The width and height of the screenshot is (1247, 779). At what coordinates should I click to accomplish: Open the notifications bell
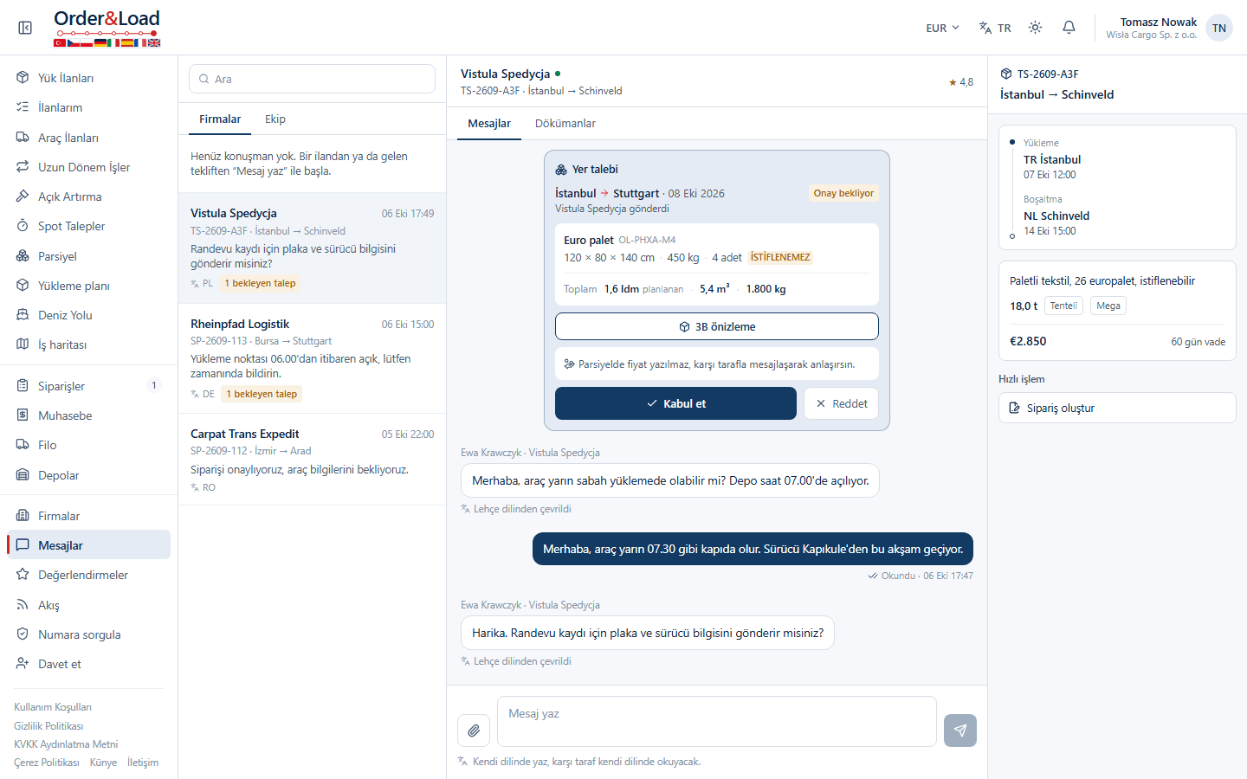1069,28
